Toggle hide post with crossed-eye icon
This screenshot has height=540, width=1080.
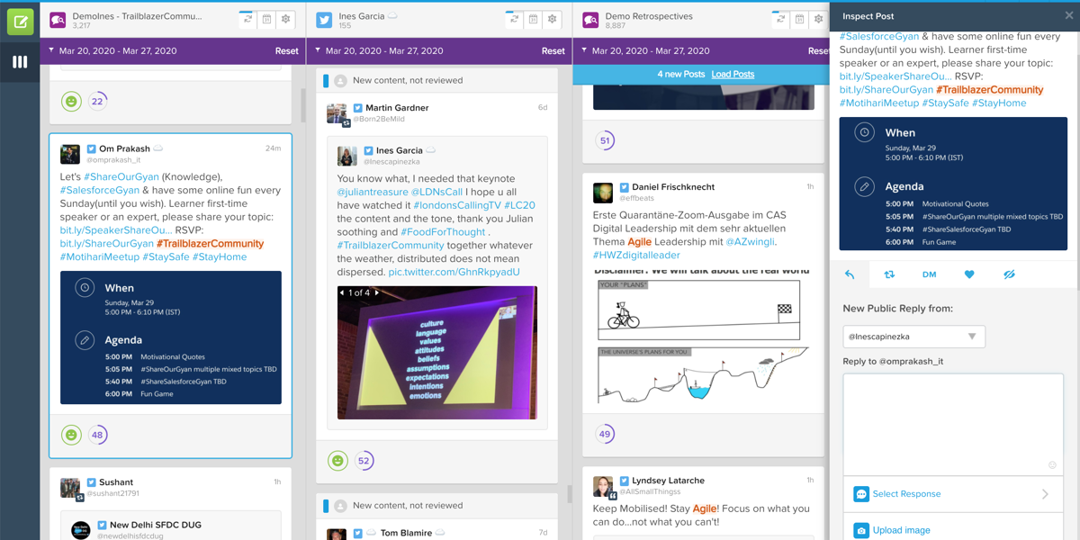point(1009,274)
